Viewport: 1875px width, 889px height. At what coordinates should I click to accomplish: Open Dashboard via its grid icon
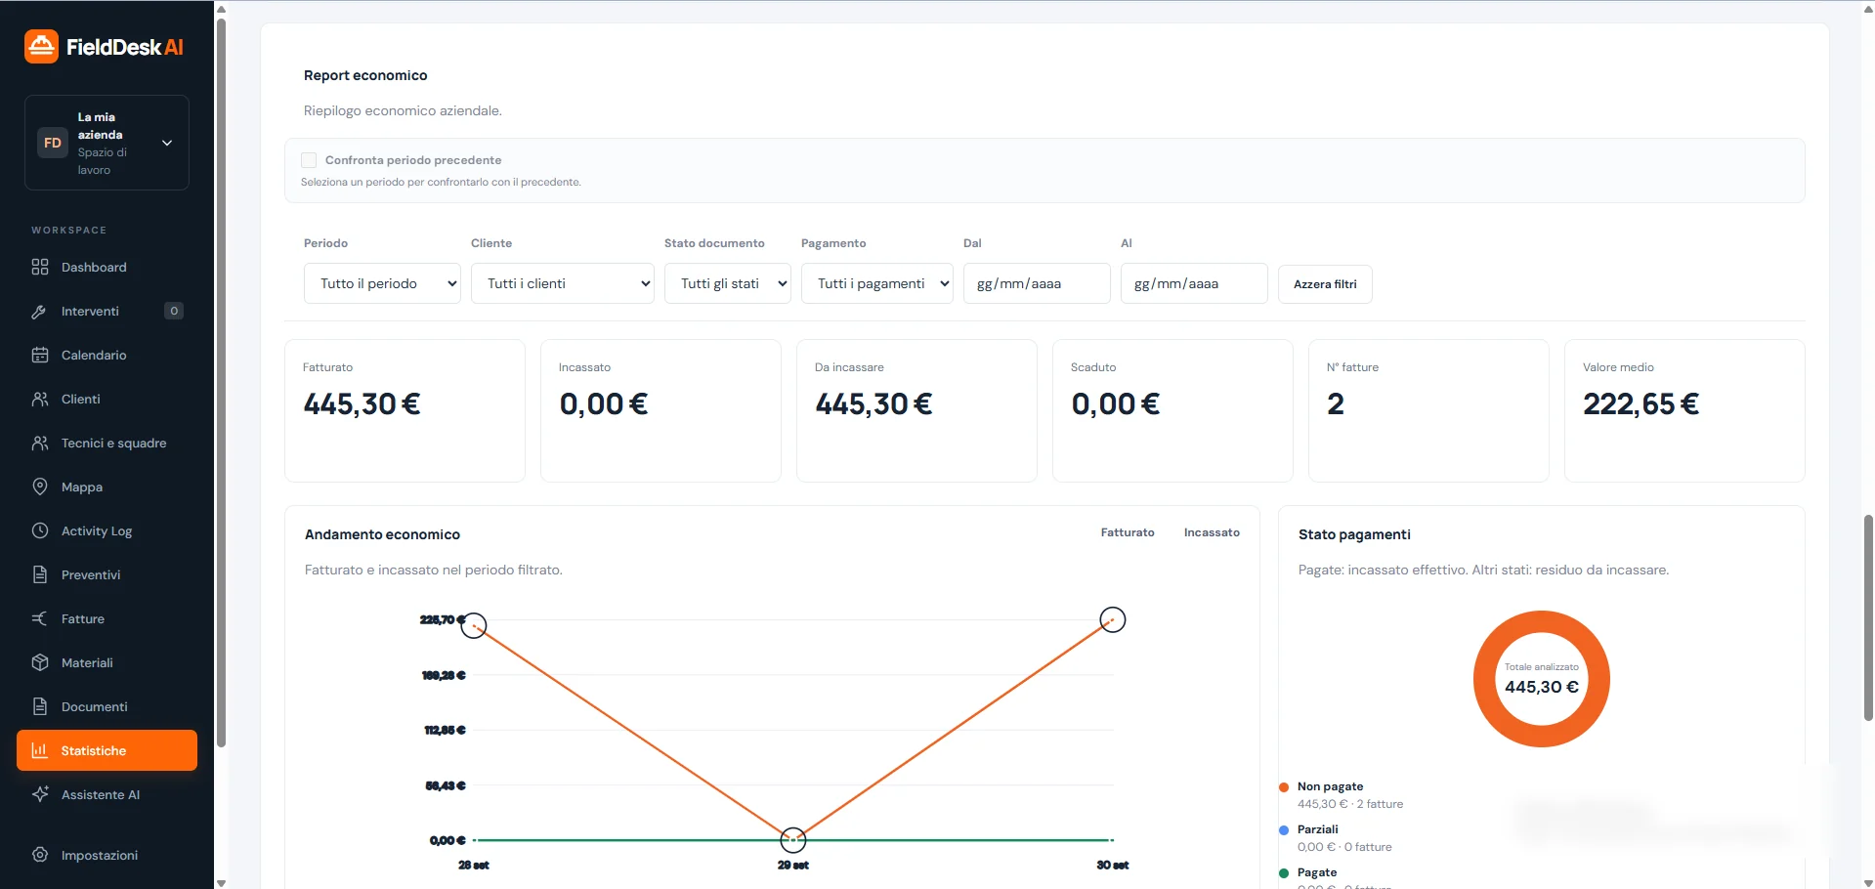[x=40, y=267]
